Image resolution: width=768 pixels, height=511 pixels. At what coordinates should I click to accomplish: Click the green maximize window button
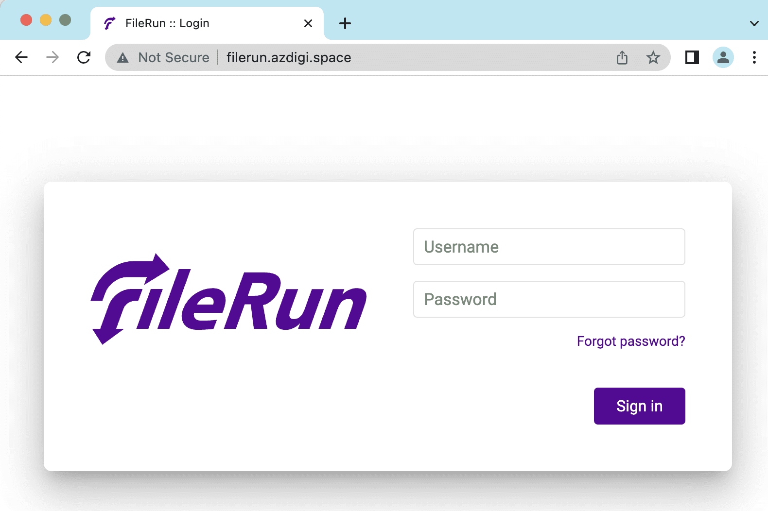click(x=65, y=20)
